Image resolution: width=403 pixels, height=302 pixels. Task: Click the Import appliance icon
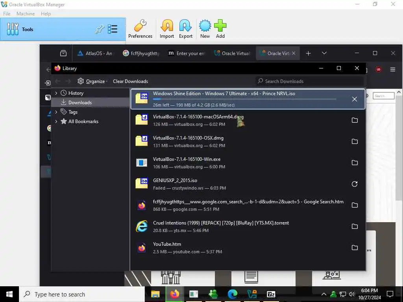click(x=167, y=29)
